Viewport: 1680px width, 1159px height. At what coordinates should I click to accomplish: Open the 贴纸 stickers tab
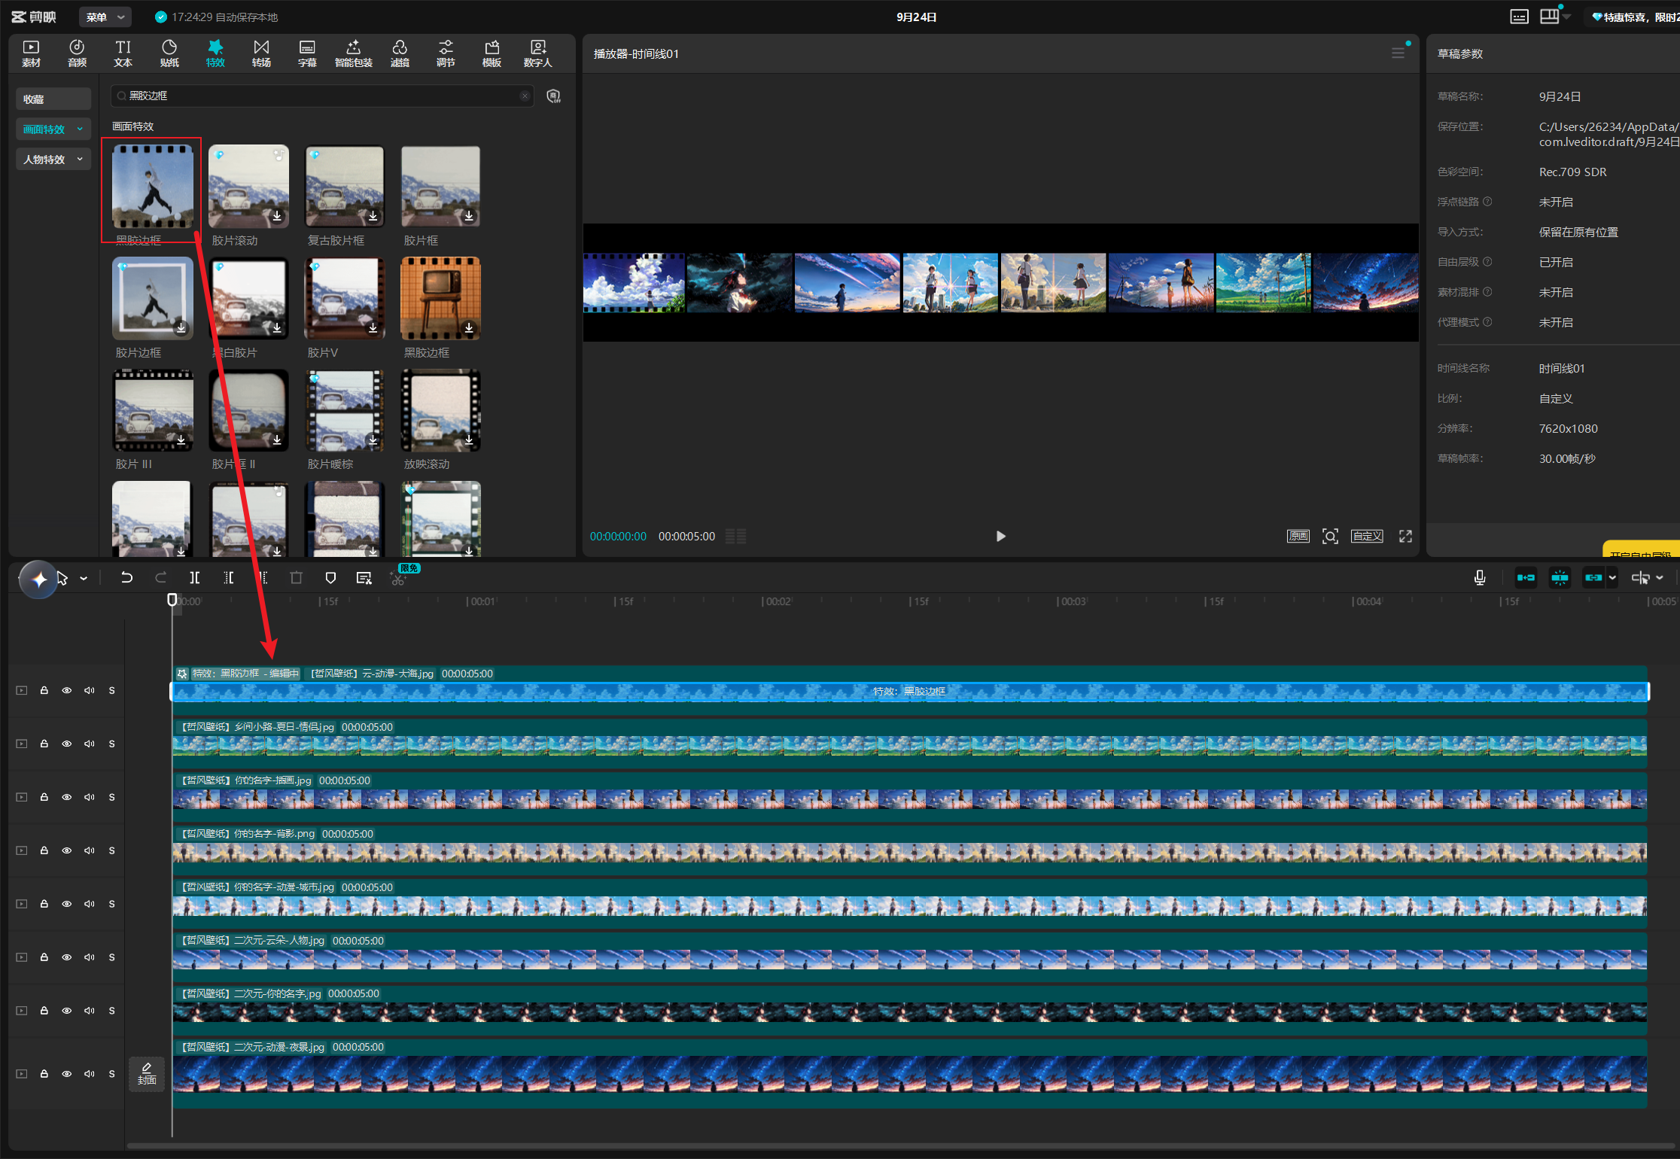[x=169, y=53]
